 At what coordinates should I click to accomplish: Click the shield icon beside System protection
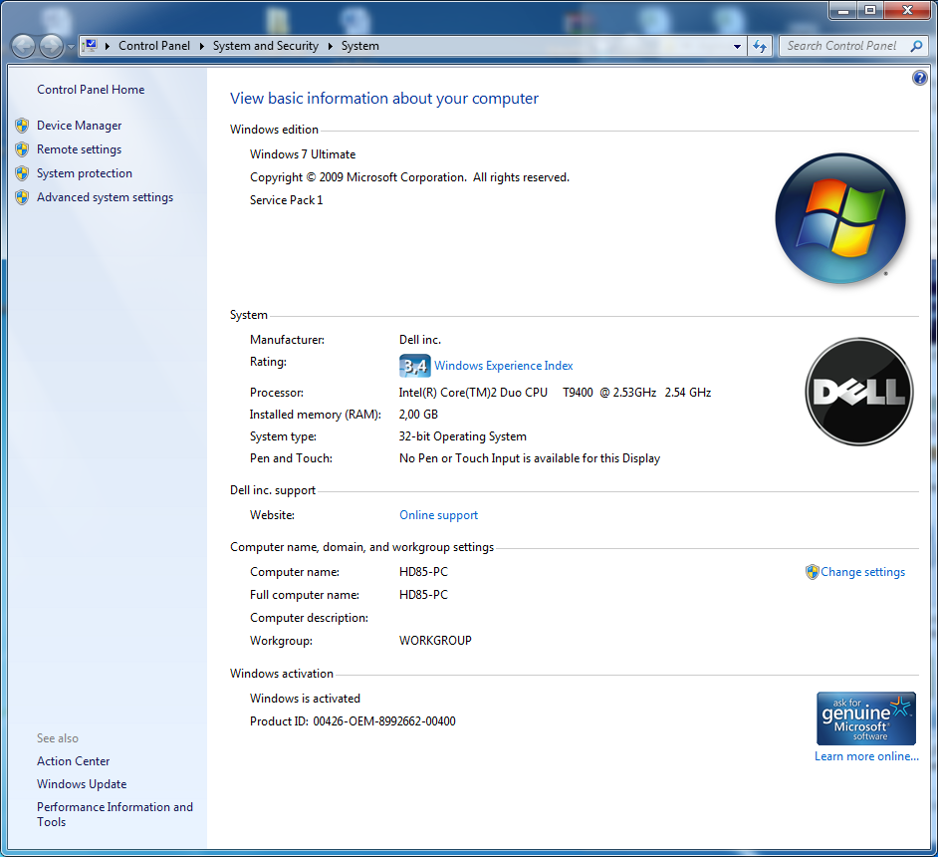click(x=22, y=173)
